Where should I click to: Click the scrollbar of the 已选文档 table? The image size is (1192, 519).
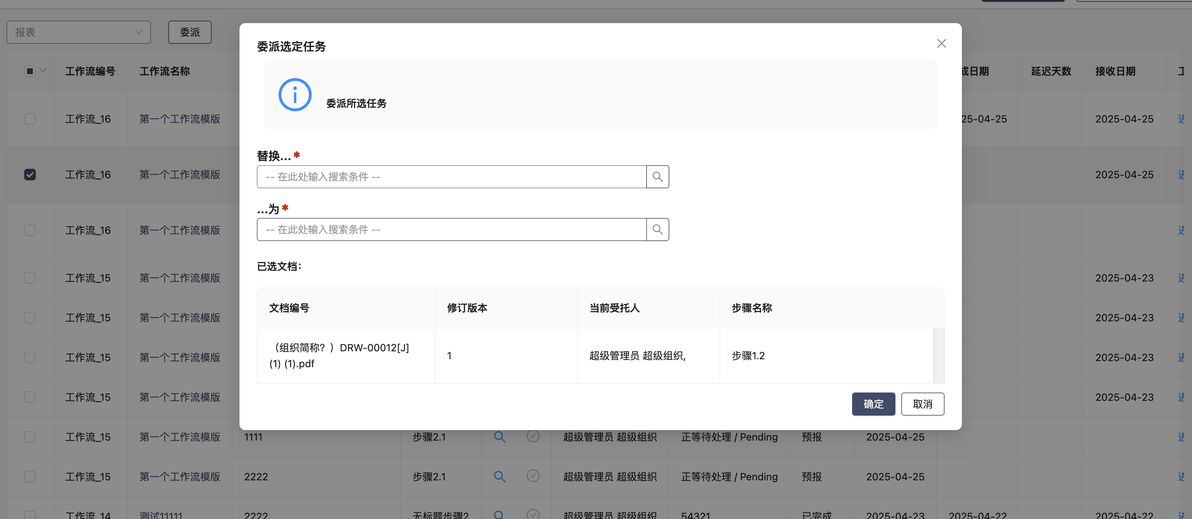tap(938, 355)
